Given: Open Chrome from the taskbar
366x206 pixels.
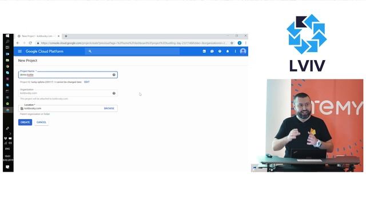Looking at the screenshot, I should 7,66.
